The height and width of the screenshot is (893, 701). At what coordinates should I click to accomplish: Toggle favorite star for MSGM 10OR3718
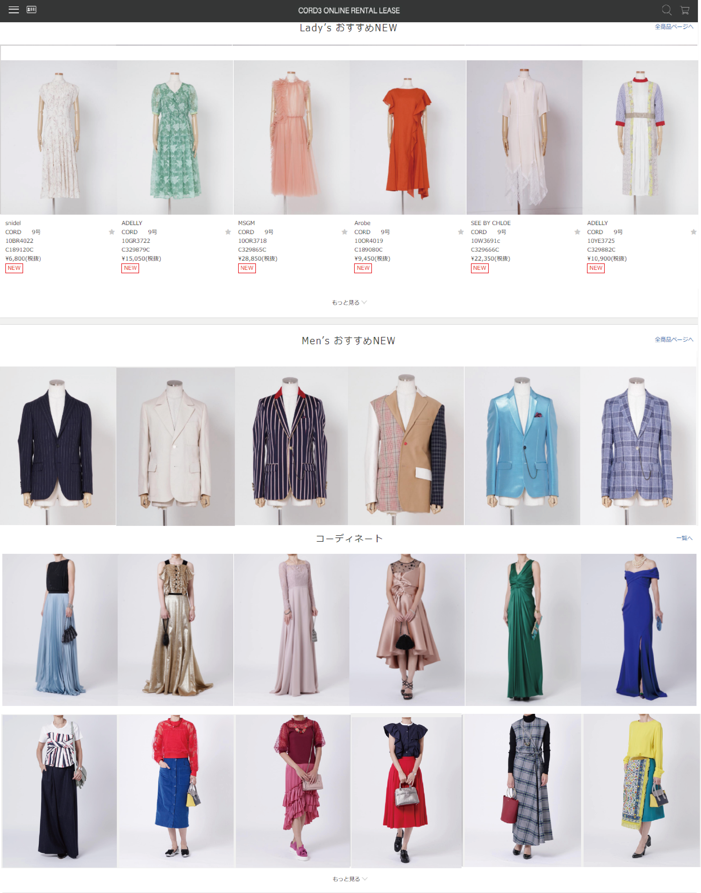[x=344, y=232]
